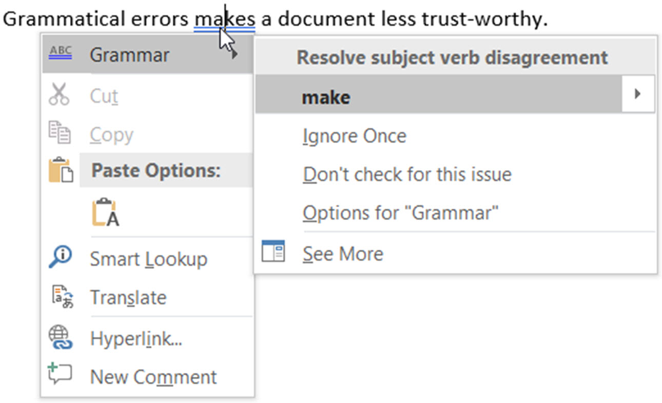
Task: Open the arrow next to "make"
Action: (x=638, y=94)
